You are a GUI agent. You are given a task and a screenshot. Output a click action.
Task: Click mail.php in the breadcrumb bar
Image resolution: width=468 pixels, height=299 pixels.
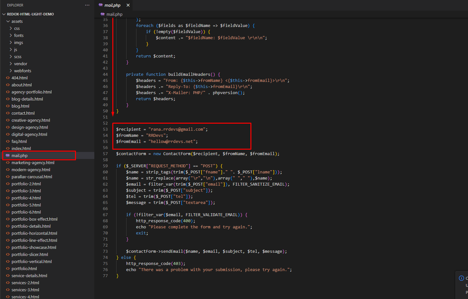point(114,14)
